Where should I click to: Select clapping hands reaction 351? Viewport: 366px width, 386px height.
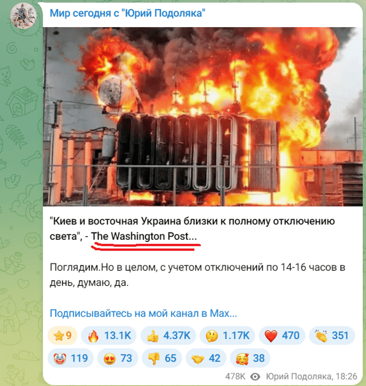tap(331, 335)
